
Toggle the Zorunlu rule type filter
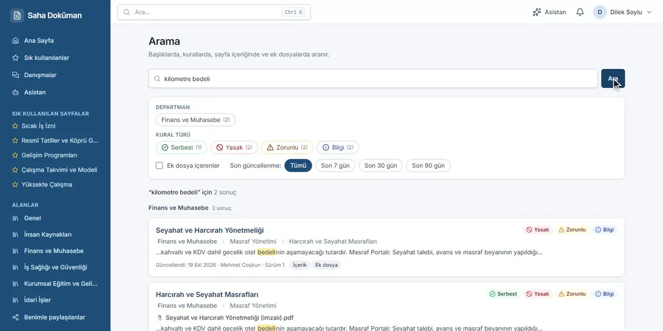pos(287,147)
